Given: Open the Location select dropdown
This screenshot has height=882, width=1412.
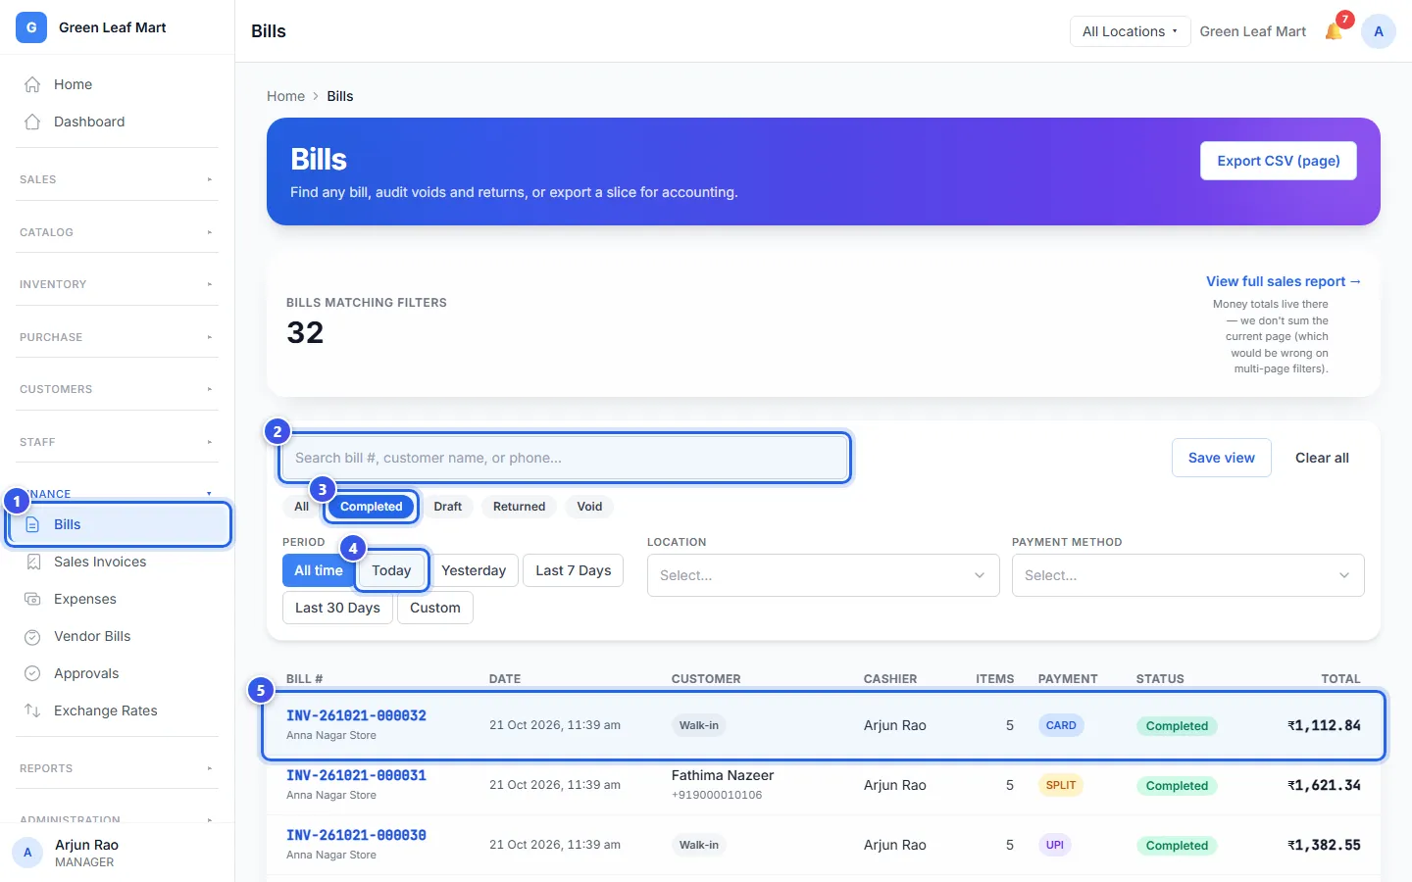Looking at the screenshot, I should 824,575.
